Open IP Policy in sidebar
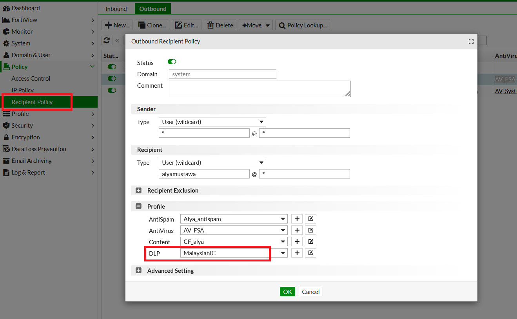This screenshot has width=517, height=319. pos(23,90)
